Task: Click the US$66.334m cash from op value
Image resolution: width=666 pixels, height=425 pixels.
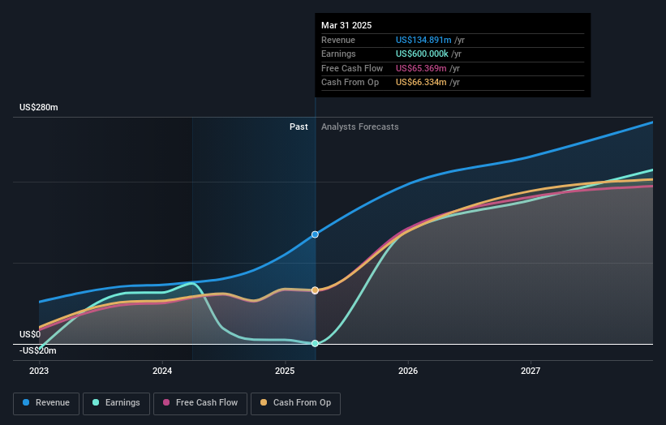Action: click(421, 83)
